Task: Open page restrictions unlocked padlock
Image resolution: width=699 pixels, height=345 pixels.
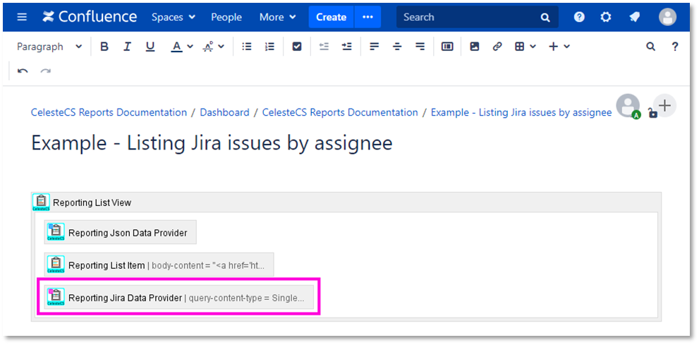Action: (652, 113)
